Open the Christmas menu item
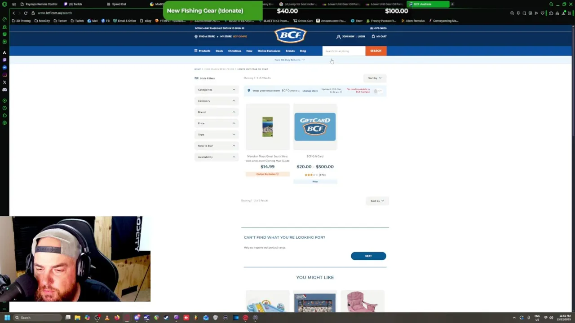The height and width of the screenshot is (323, 575). point(234,51)
